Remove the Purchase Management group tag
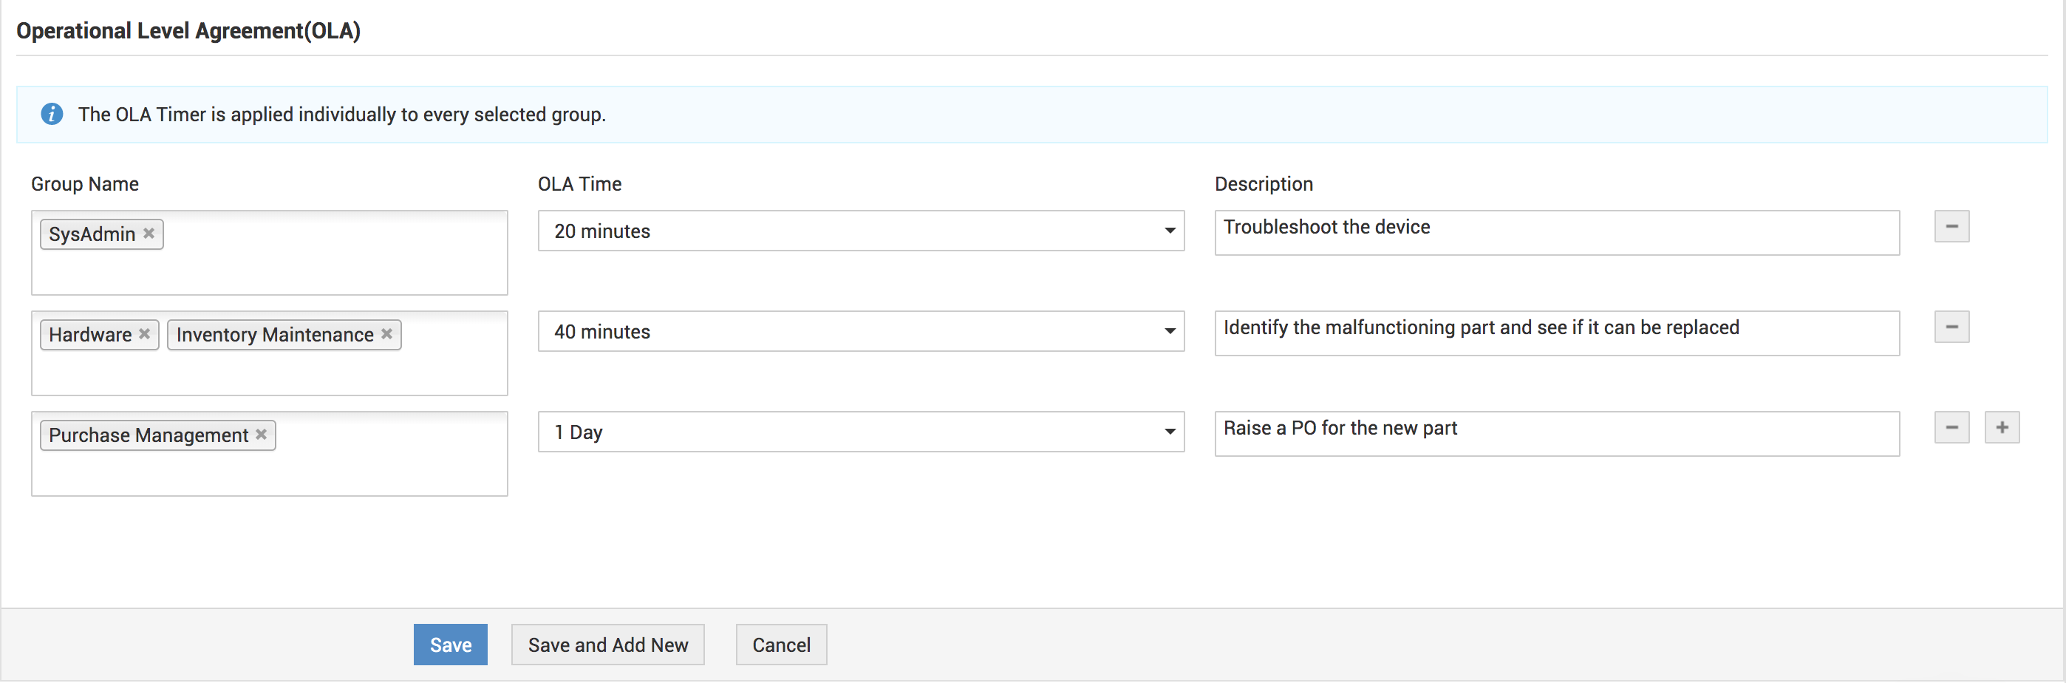The width and height of the screenshot is (2066, 683). click(262, 434)
